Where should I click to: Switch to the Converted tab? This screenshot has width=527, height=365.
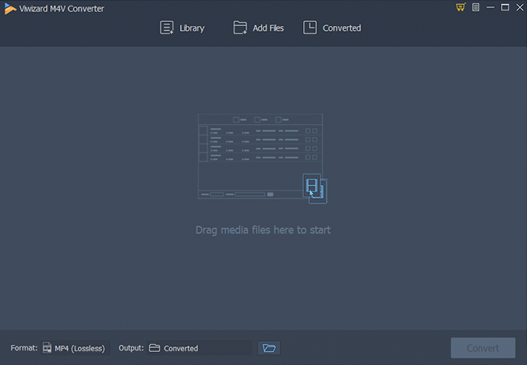(x=332, y=28)
